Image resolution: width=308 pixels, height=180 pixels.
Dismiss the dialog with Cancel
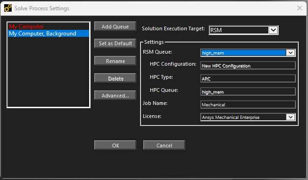(164, 145)
